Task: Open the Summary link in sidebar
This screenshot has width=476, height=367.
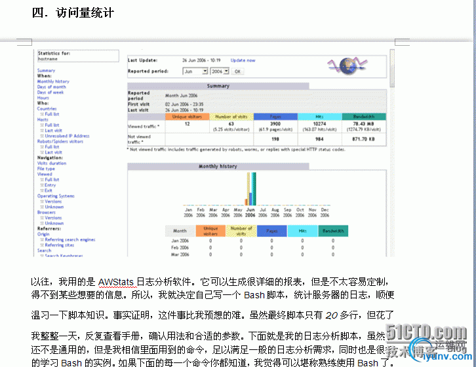Action: tap(46, 70)
